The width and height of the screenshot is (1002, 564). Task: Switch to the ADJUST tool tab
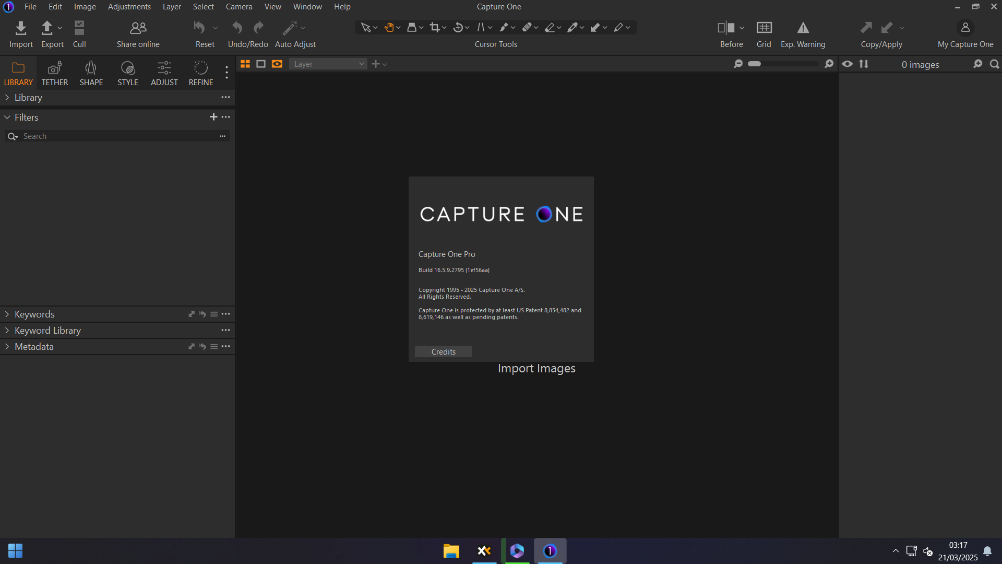164,74
